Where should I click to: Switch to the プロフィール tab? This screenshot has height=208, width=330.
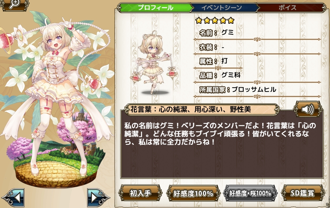pyautogui.click(x=155, y=7)
